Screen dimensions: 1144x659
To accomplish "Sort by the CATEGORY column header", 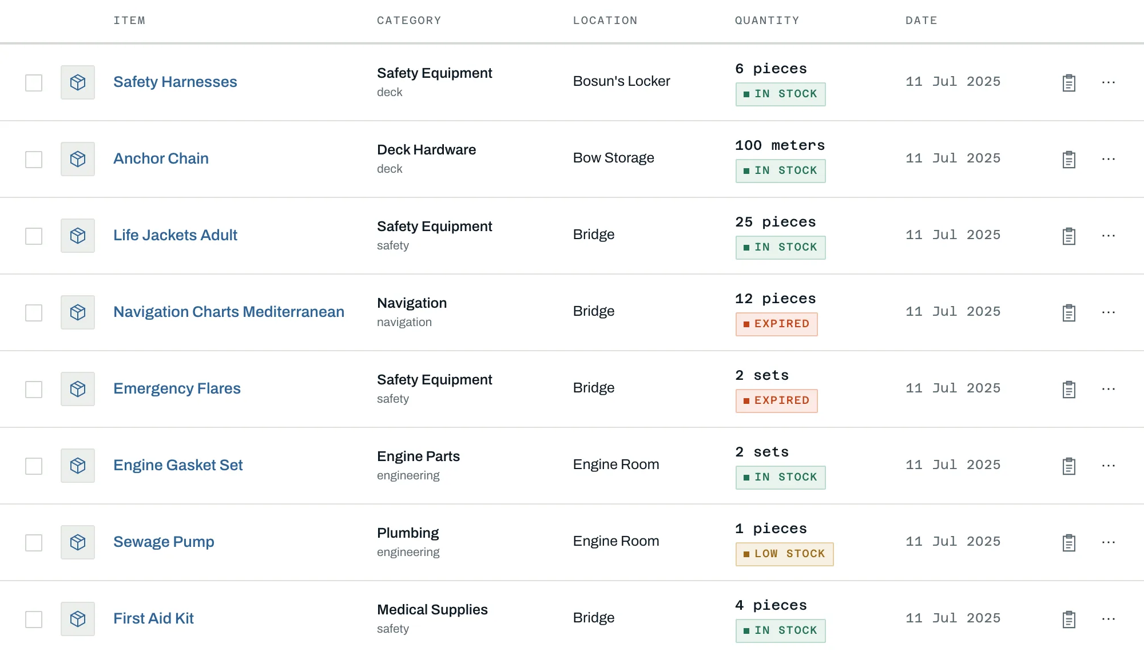I will (x=409, y=21).
